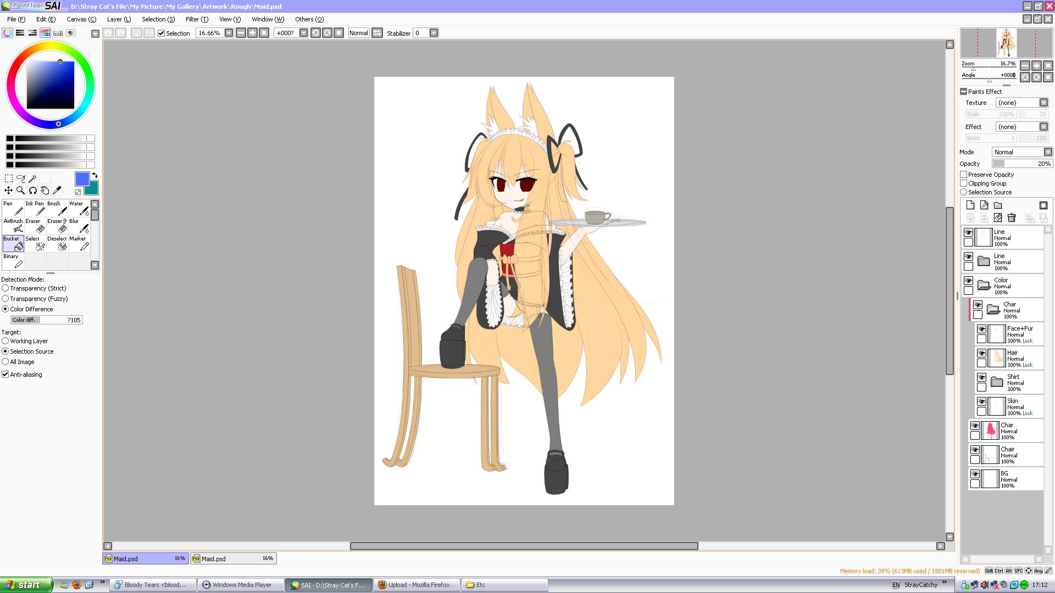Pick the Magic Wand selection tool

[32, 178]
